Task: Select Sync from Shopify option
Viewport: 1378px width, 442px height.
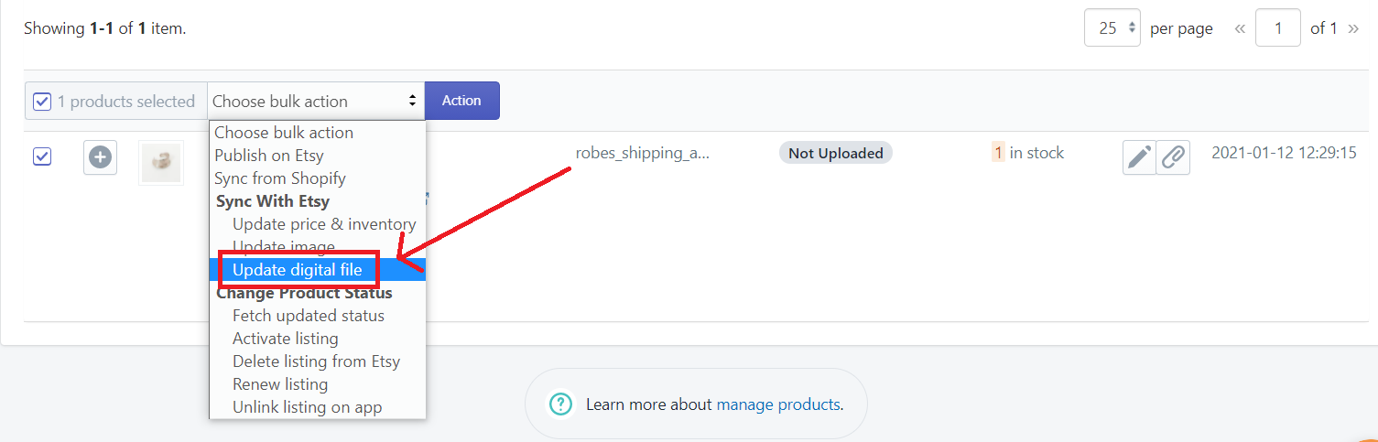Action: [280, 178]
